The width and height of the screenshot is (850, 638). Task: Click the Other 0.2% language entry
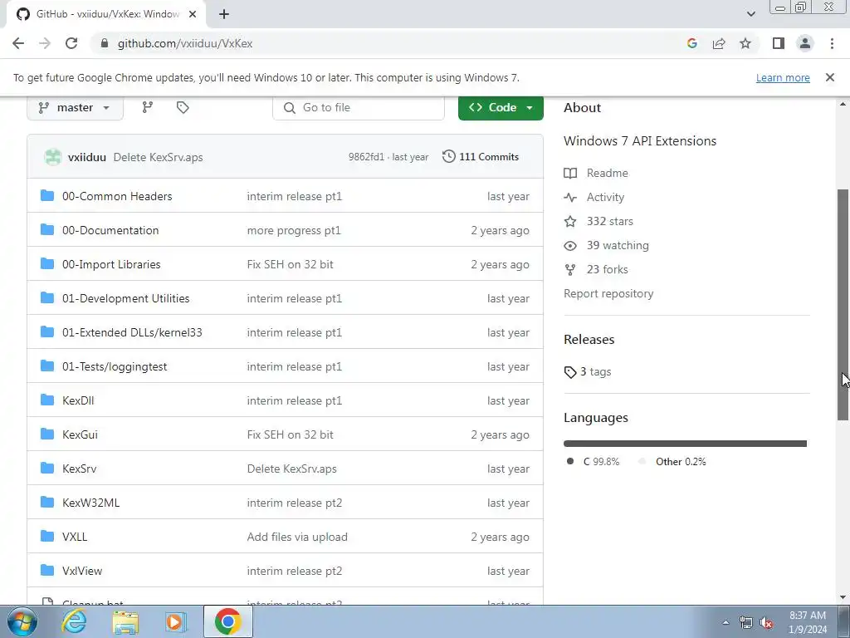[x=672, y=462]
